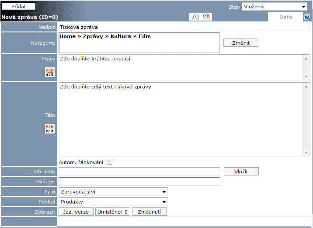Click the page preview magnifier icon
Image resolution: width=313 pixels, height=228 pixels.
[x=195, y=17]
